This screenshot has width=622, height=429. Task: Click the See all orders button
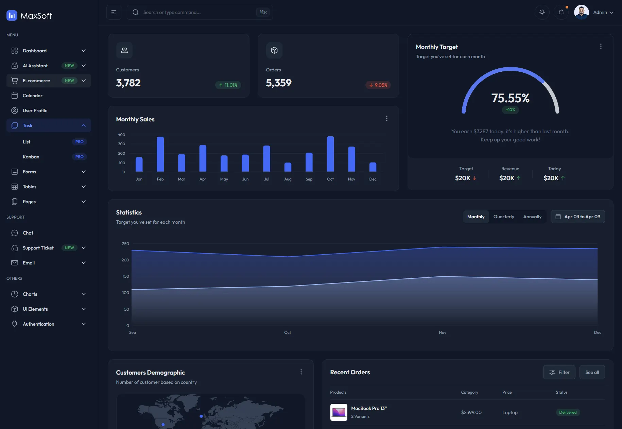(592, 372)
